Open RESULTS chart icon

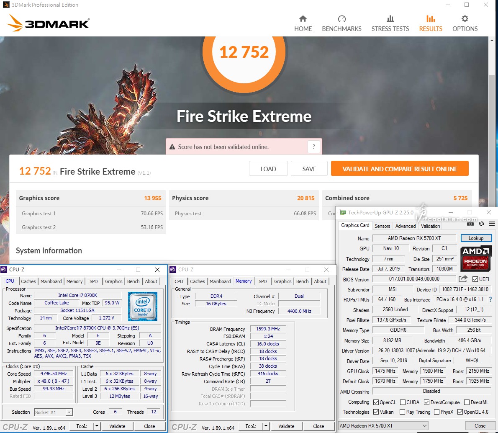tap(430, 19)
